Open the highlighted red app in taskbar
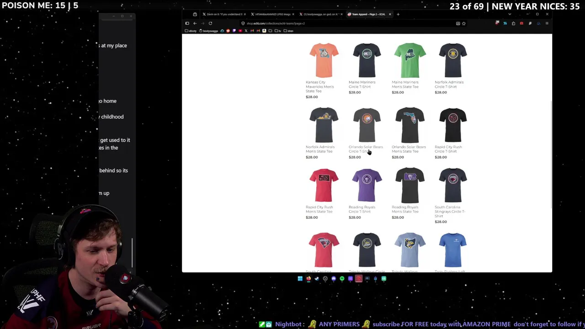 pyautogui.click(x=359, y=278)
